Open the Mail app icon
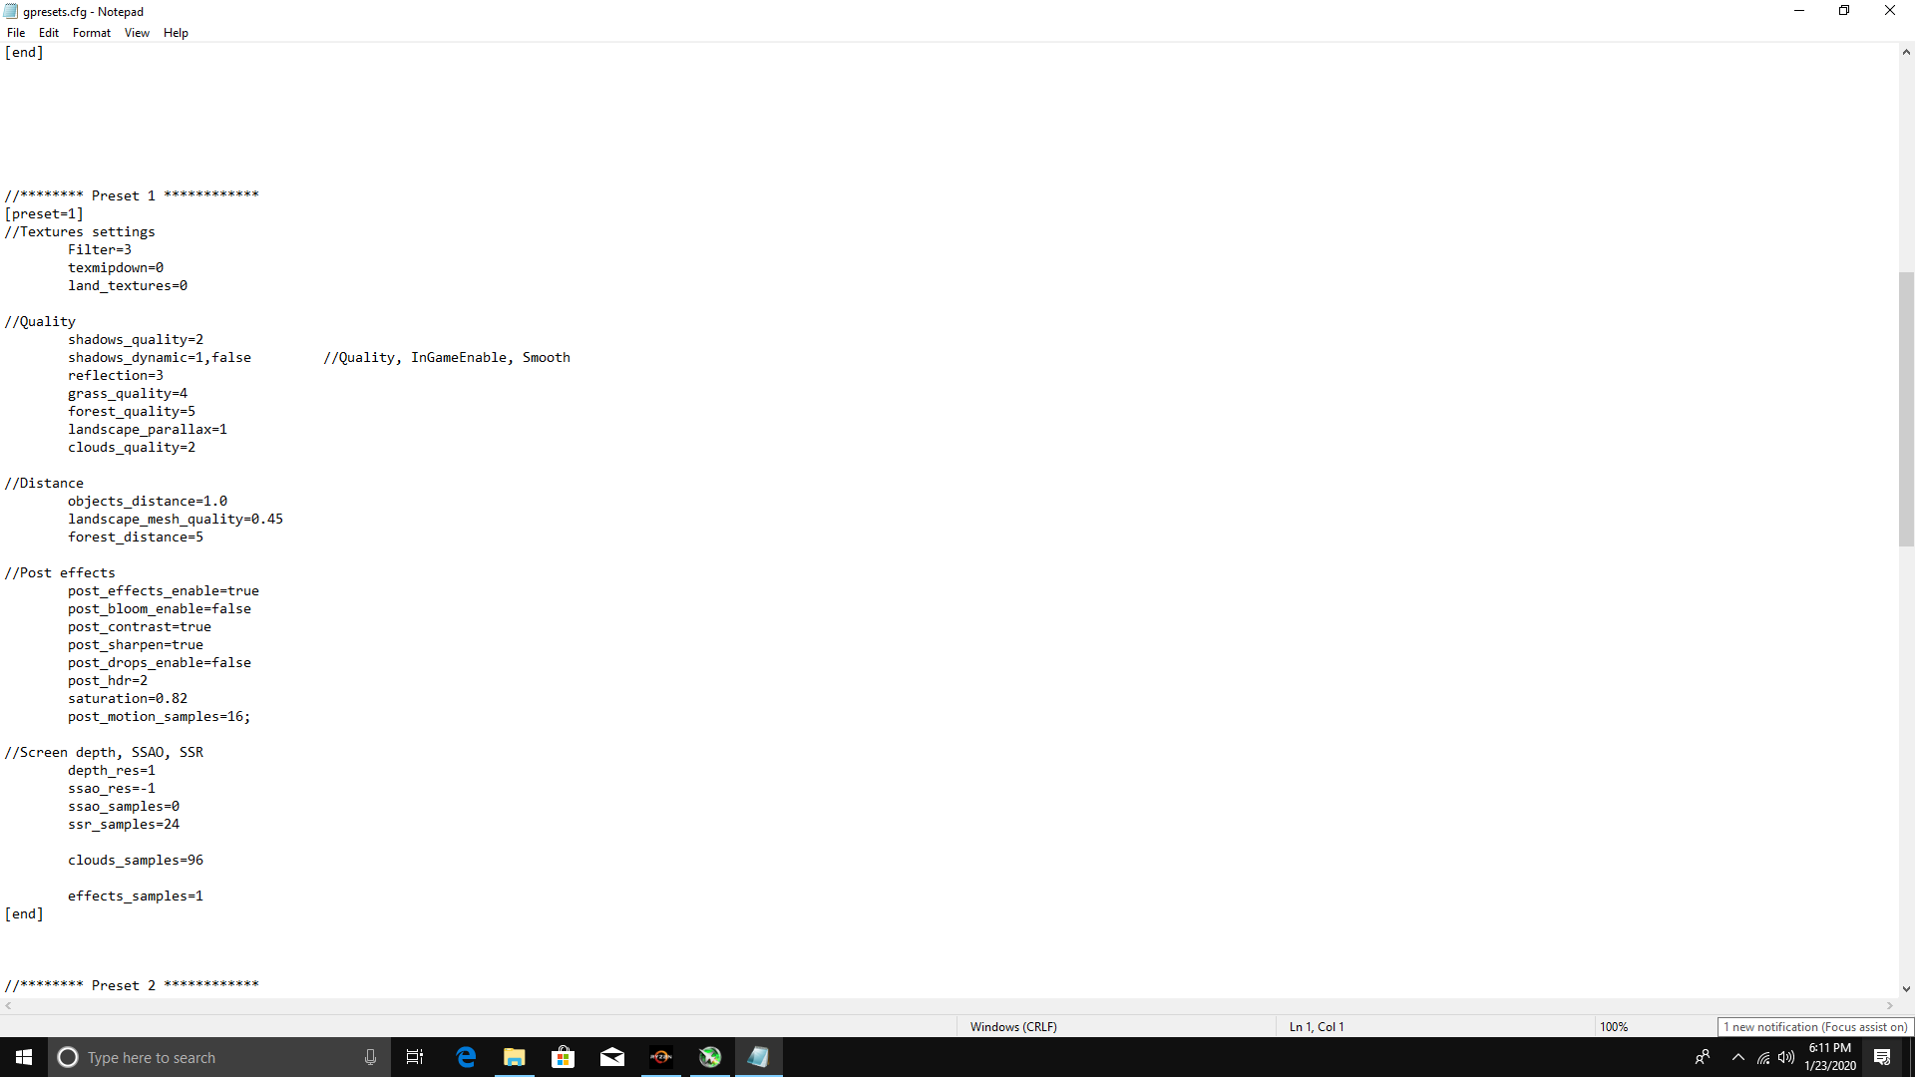The height and width of the screenshot is (1077, 1915). (x=612, y=1057)
